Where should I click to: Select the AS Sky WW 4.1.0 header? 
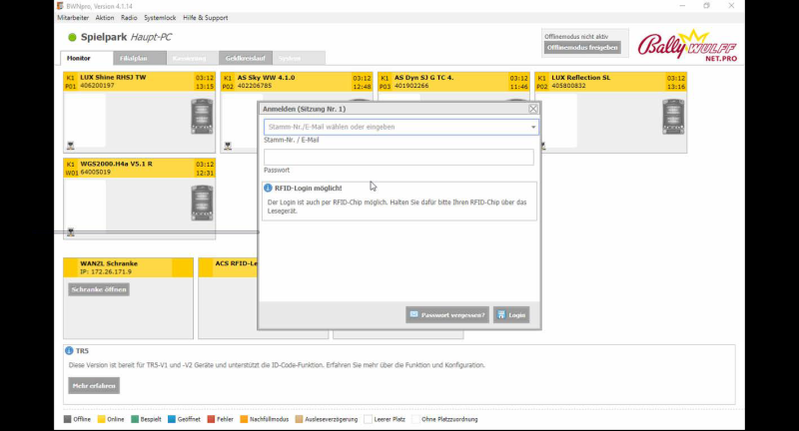(296, 82)
